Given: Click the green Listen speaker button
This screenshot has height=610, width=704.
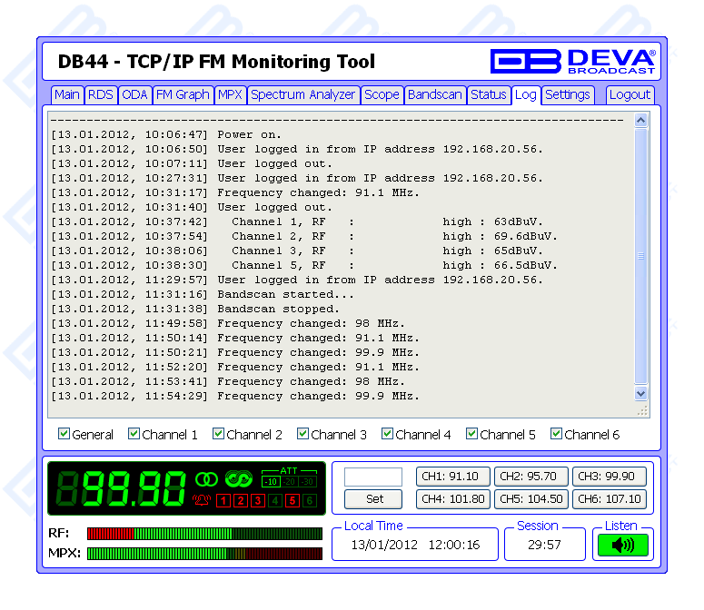Looking at the screenshot, I should click(x=622, y=546).
